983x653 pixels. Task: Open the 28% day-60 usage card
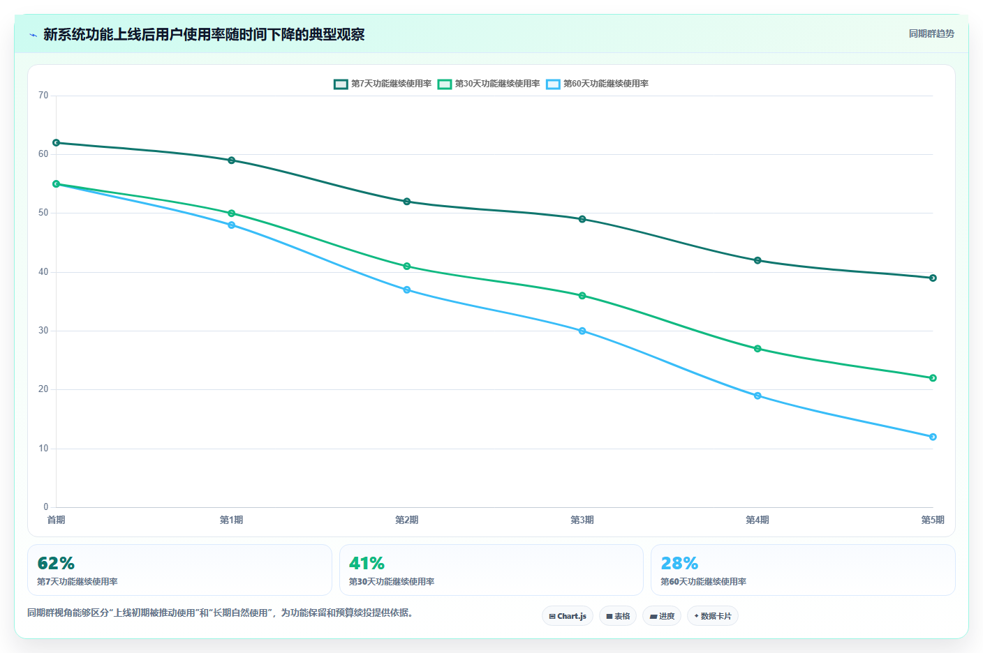803,570
